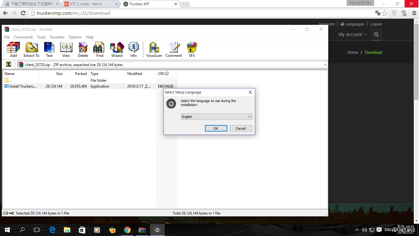Open the Action Center notifications icon
The height and width of the screenshot is (236, 419).
pos(379,230)
